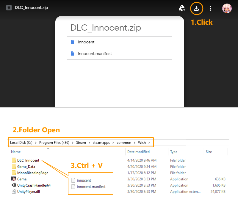
Task: Click the steamapps breadcrumb segment
Action: [101, 143]
